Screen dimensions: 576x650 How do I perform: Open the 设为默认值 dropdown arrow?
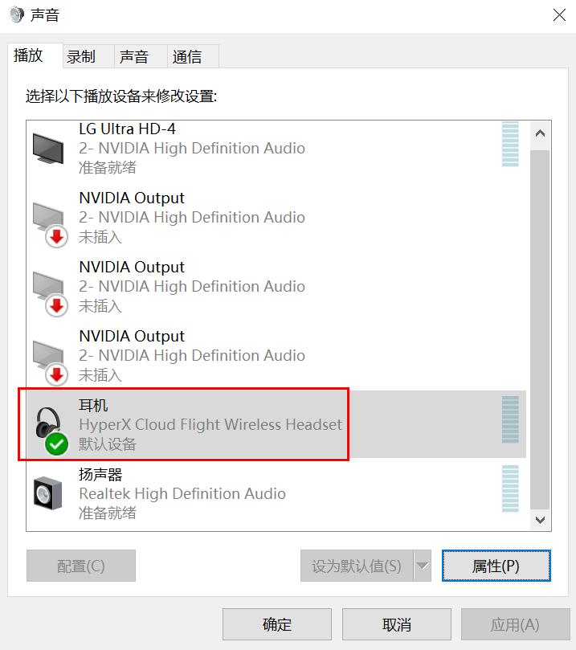[423, 566]
